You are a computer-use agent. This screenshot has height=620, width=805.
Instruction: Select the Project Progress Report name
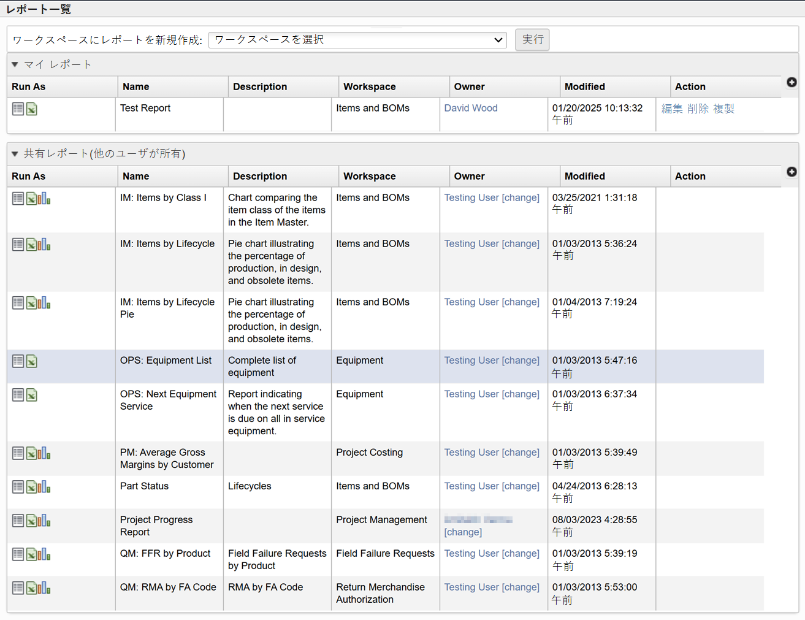156,526
